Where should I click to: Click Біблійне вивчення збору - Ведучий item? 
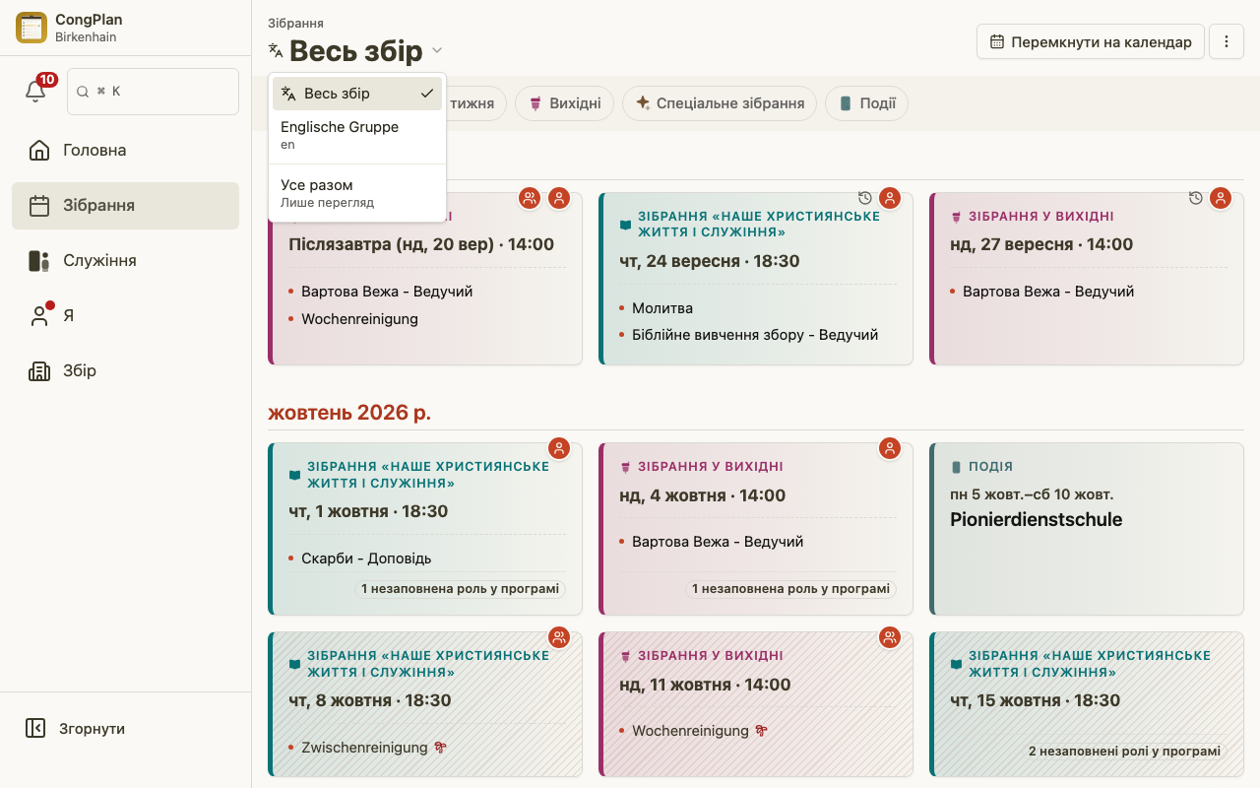click(x=755, y=335)
